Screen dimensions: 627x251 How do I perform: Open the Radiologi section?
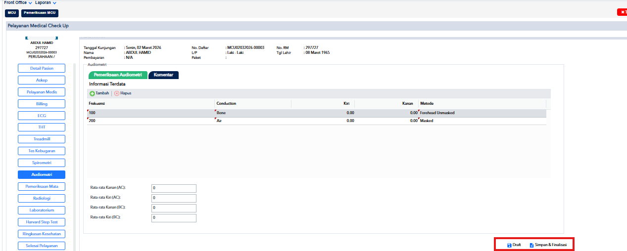42,198
